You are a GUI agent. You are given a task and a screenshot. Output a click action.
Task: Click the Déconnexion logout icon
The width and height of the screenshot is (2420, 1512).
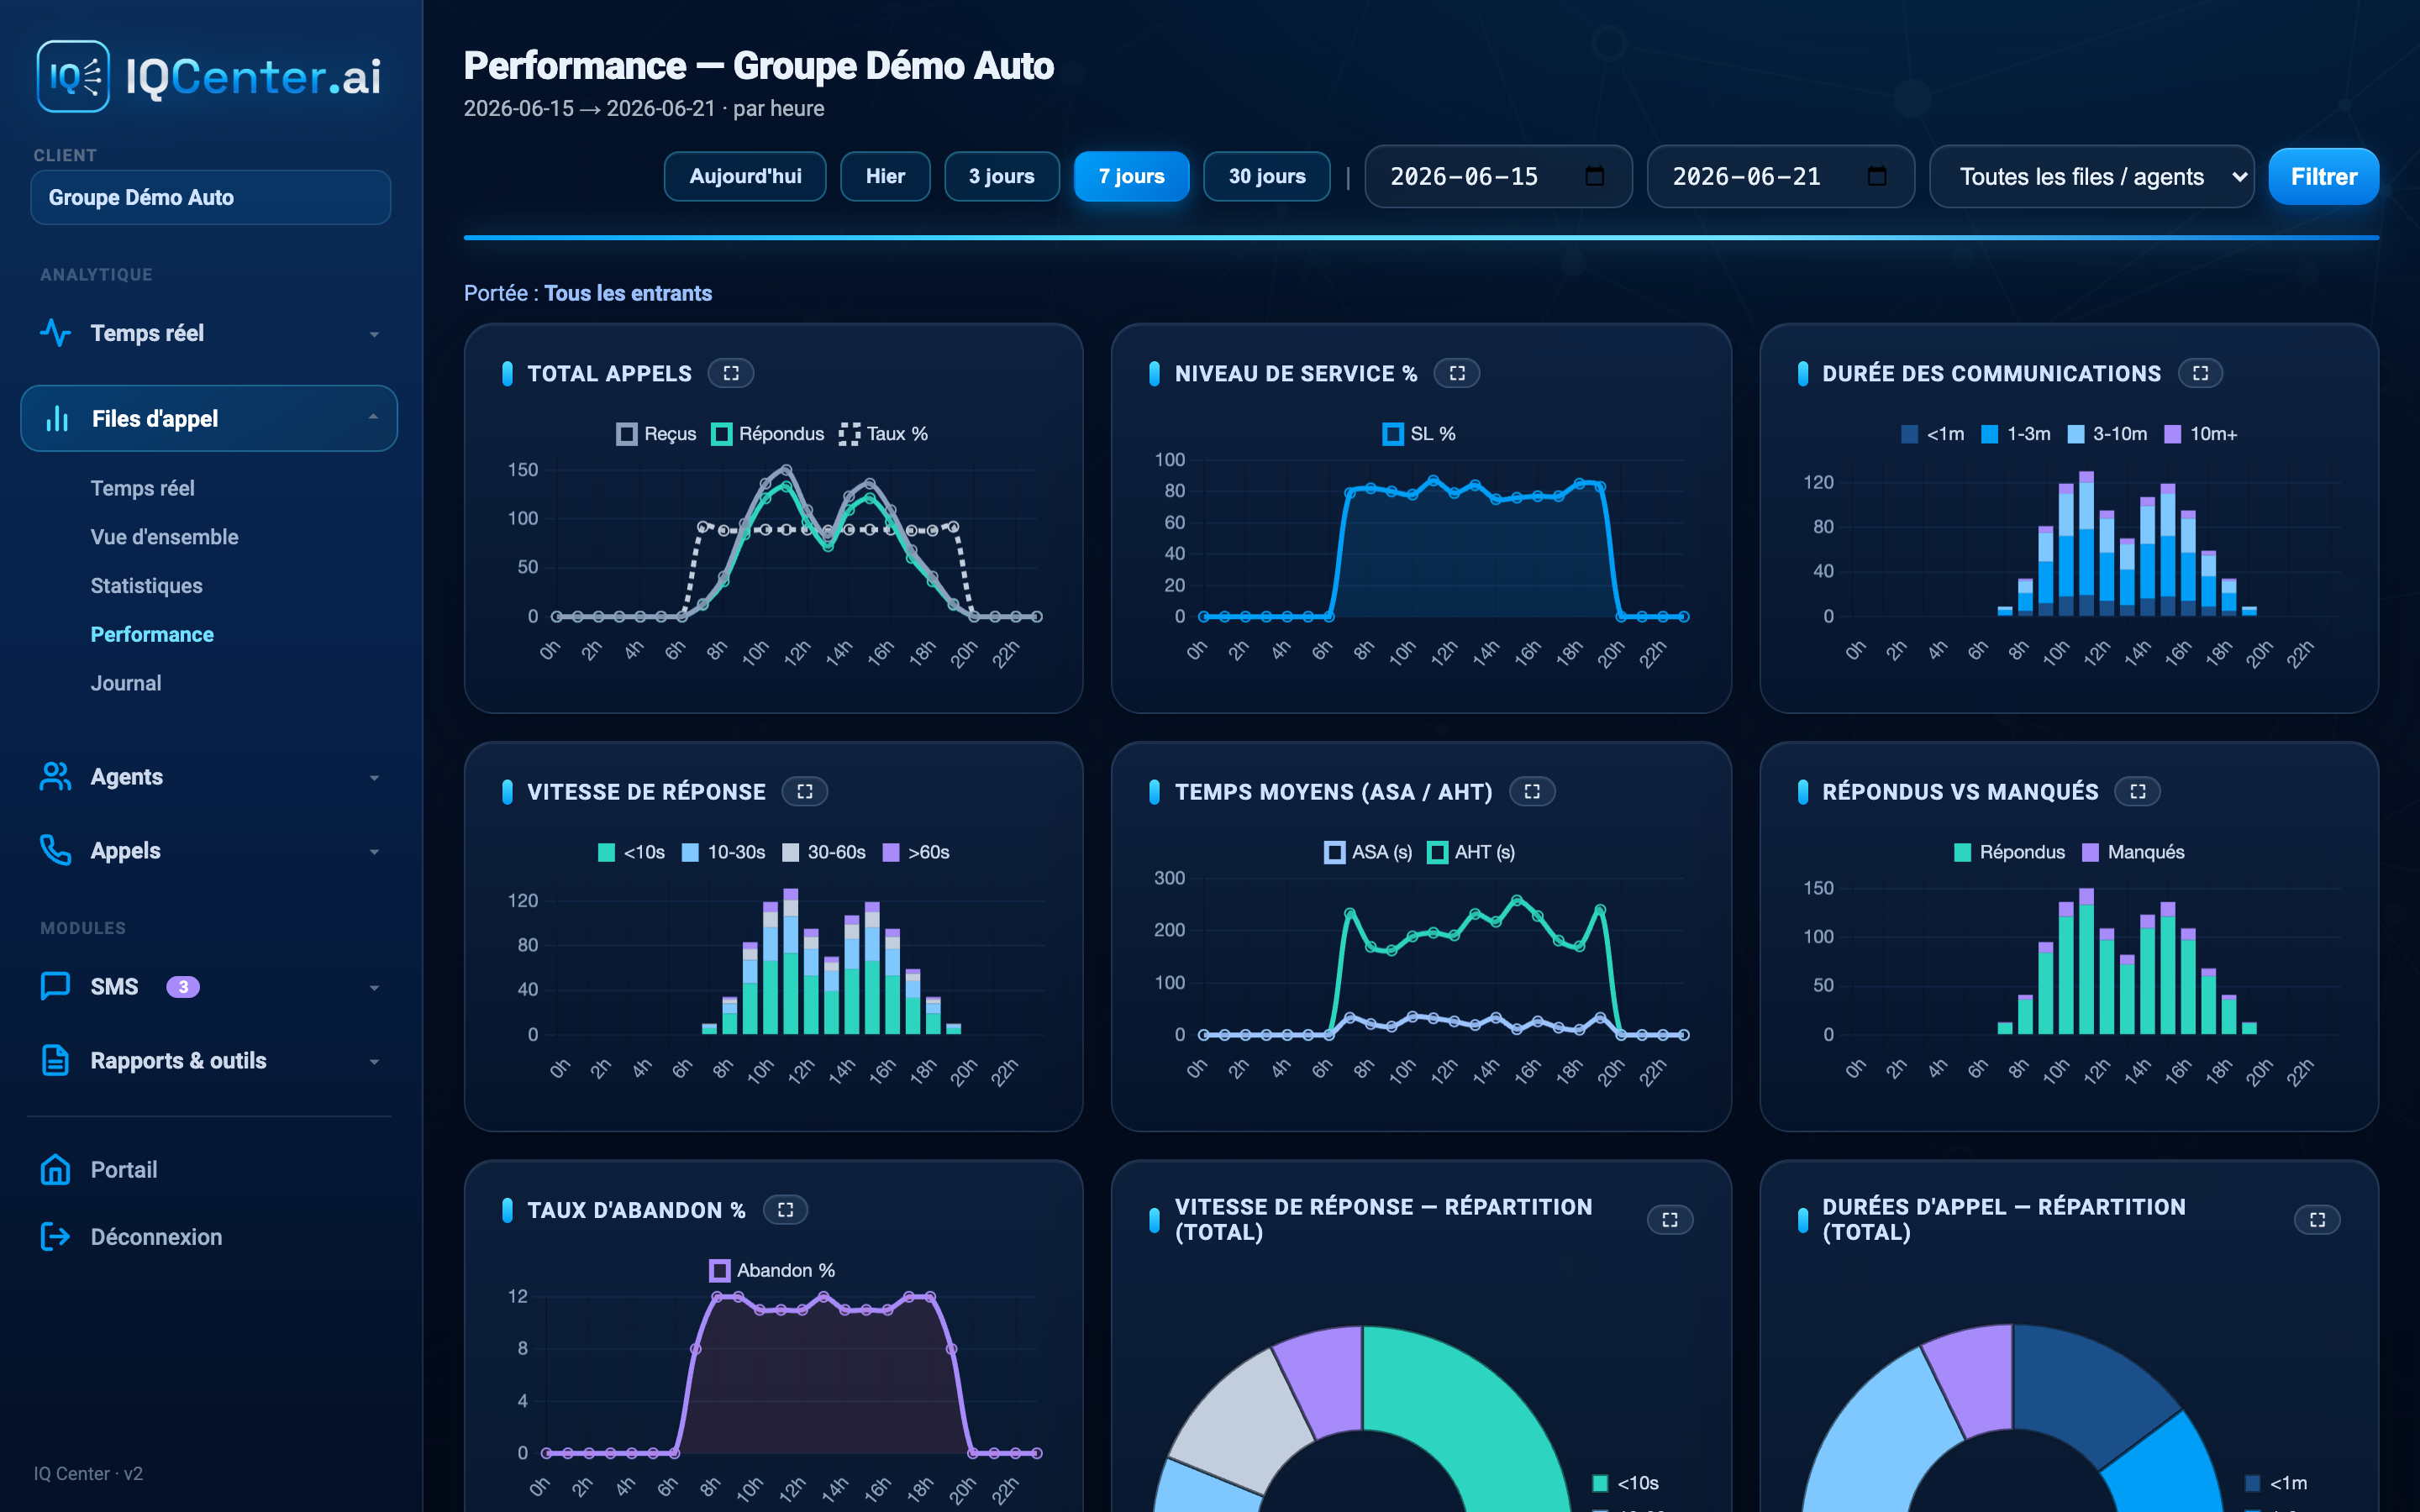(56, 1237)
